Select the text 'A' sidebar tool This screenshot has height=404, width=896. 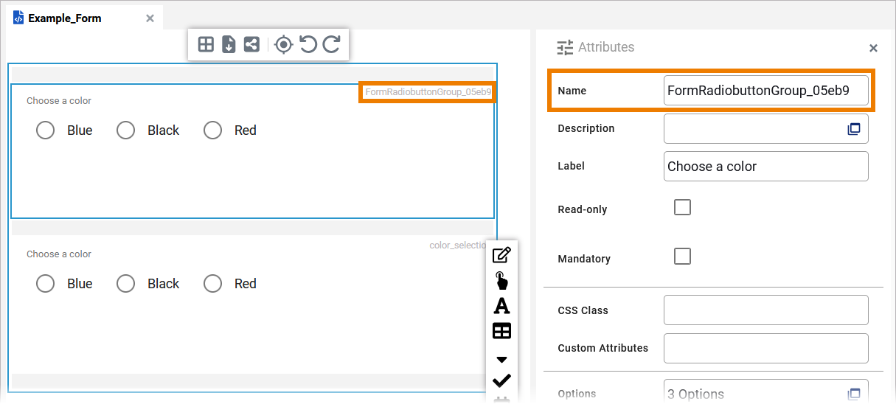(501, 305)
